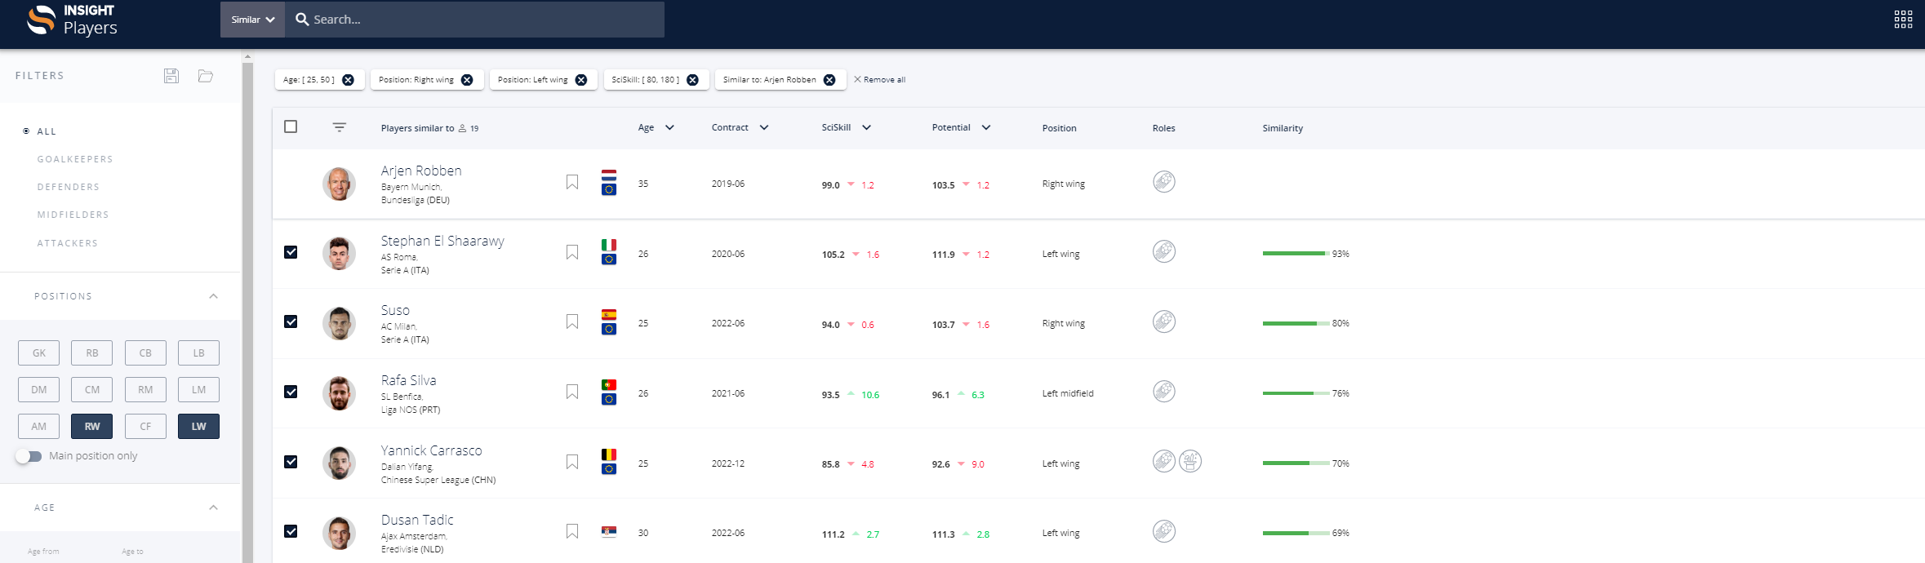Sort by Age column arrow
The height and width of the screenshot is (563, 1925).
tap(669, 127)
